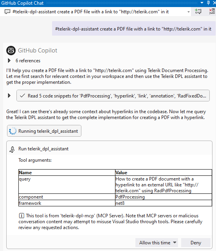Click the thread title text in header
This screenshot has width=216, height=251.
(x=90, y=12)
